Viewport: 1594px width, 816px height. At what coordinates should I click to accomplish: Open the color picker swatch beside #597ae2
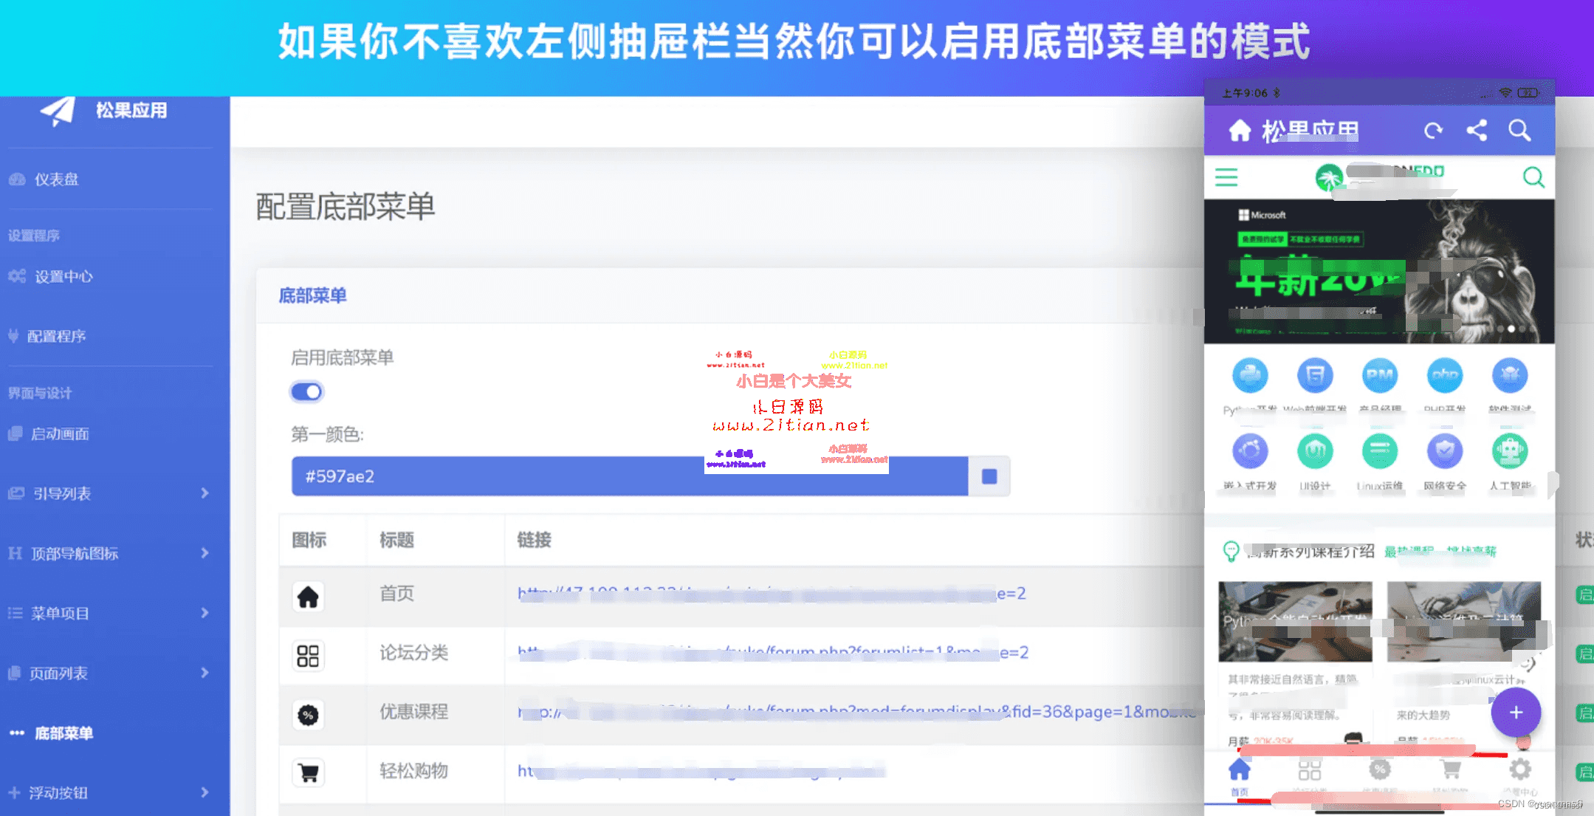pos(989,476)
